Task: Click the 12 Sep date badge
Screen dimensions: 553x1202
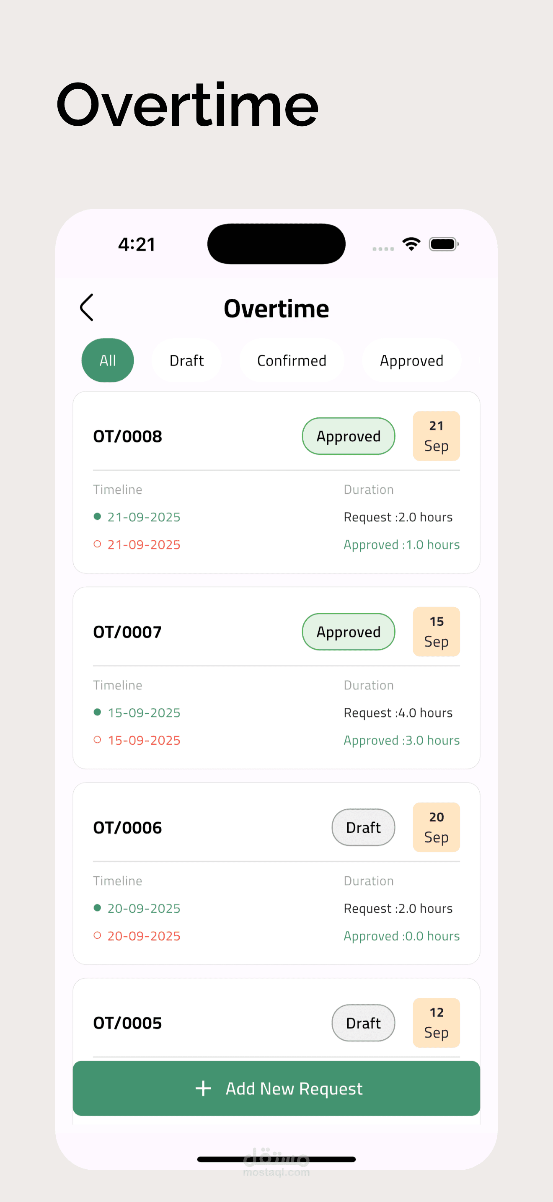Action: 436,1022
